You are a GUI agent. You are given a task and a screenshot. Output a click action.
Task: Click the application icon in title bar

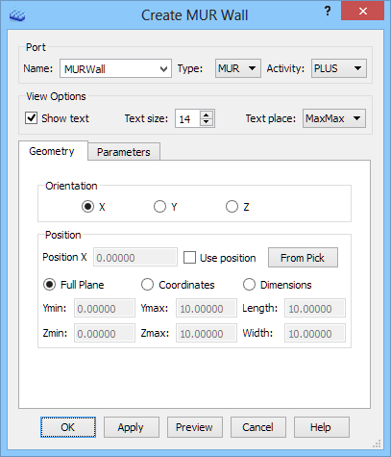tap(17, 15)
